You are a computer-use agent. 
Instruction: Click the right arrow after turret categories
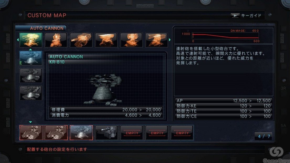pyautogui.click(x=170, y=40)
